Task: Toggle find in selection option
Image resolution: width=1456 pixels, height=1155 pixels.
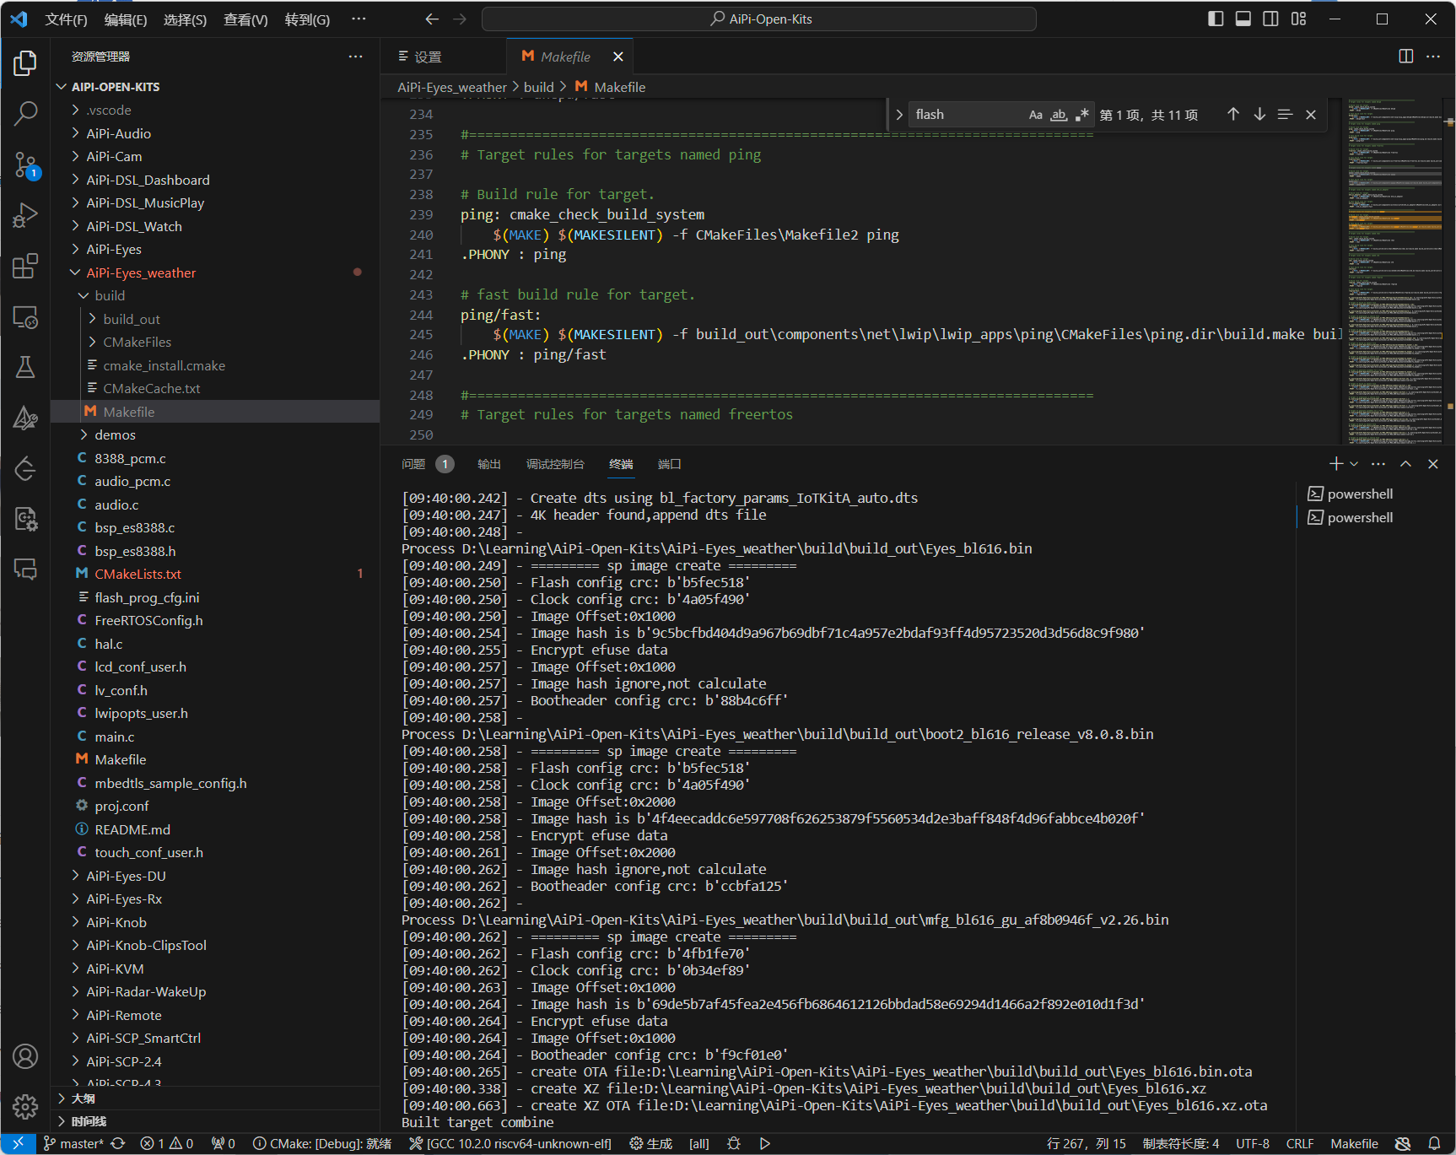Action: (1285, 115)
